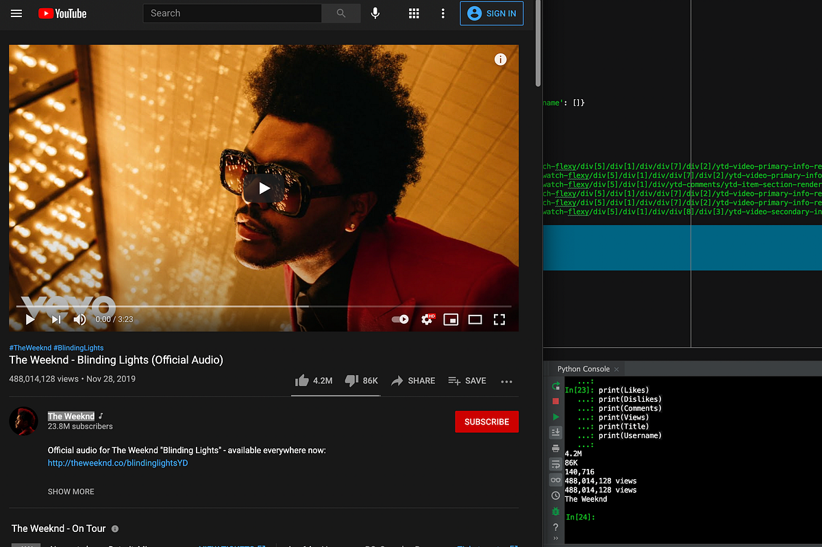The image size is (822, 547).
Task: Reveal hidden console toolbar icons with the chevrons
Action: point(555,537)
